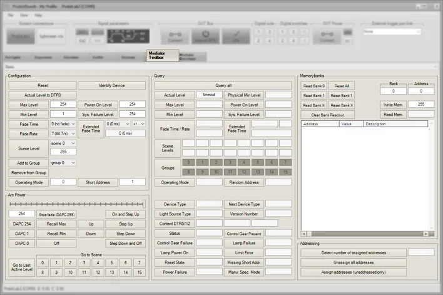The width and height of the screenshot is (443, 295).
Task: Click Stop fade (DAPC 255)
Action: (56, 214)
